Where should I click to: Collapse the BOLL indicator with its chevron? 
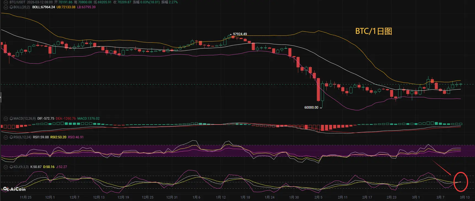(6, 7)
